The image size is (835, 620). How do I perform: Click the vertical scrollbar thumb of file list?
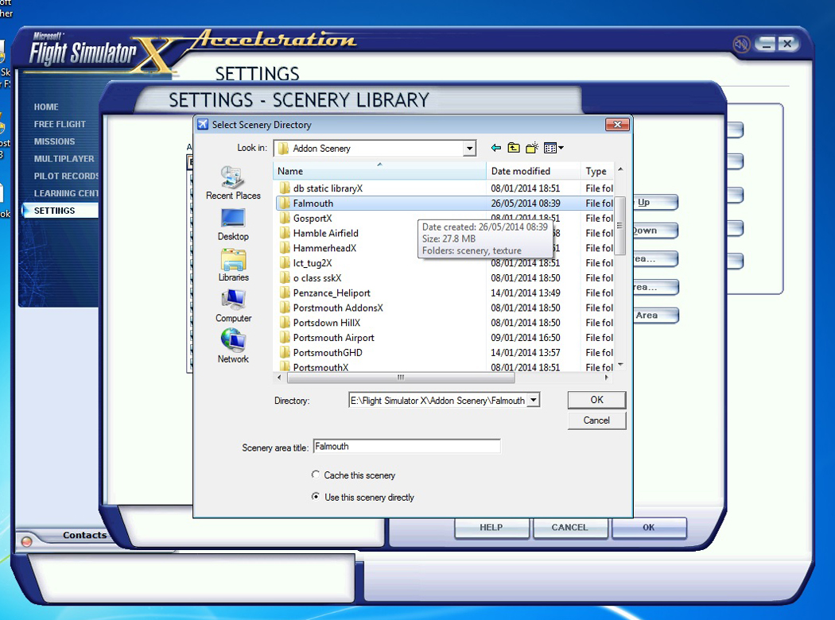(x=619, y=225)
